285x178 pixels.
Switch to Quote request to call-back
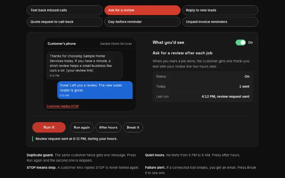(x=64, y=22)
